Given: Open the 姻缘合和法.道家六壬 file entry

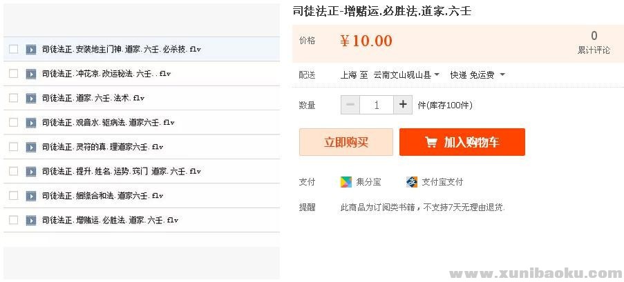Looking at the screenshot, I should coord(102,196).
